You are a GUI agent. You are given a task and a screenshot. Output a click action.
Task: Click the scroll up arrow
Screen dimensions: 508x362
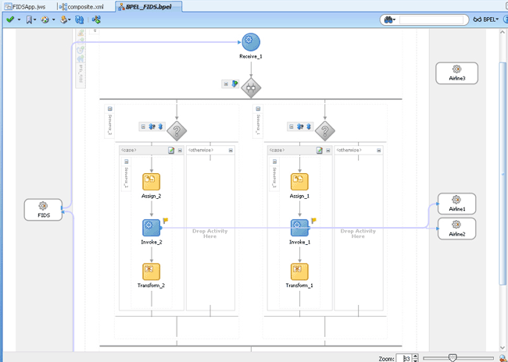503,32
